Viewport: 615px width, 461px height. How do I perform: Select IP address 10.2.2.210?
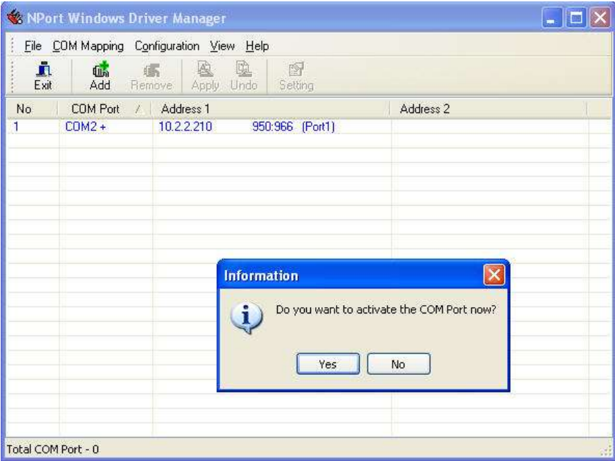tap(185, 126)
